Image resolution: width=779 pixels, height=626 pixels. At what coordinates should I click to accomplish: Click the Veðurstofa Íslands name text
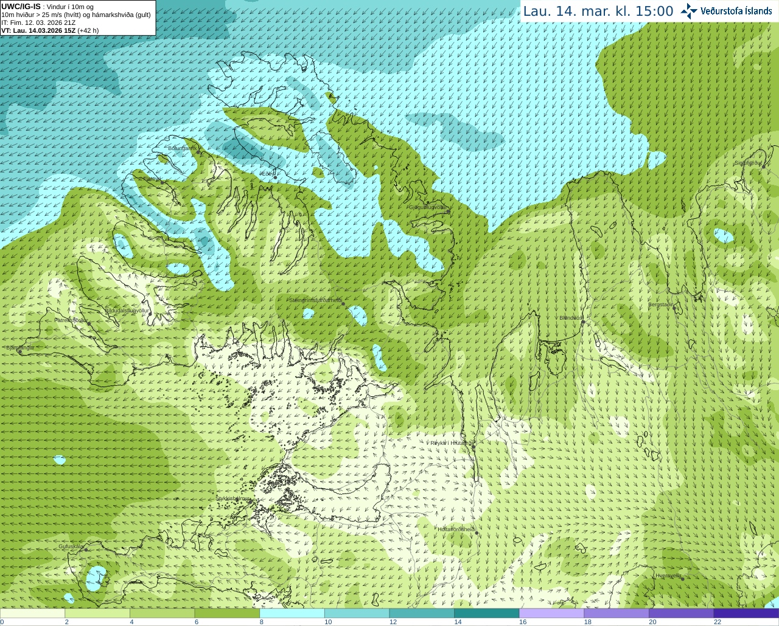(x=736, y=11)
